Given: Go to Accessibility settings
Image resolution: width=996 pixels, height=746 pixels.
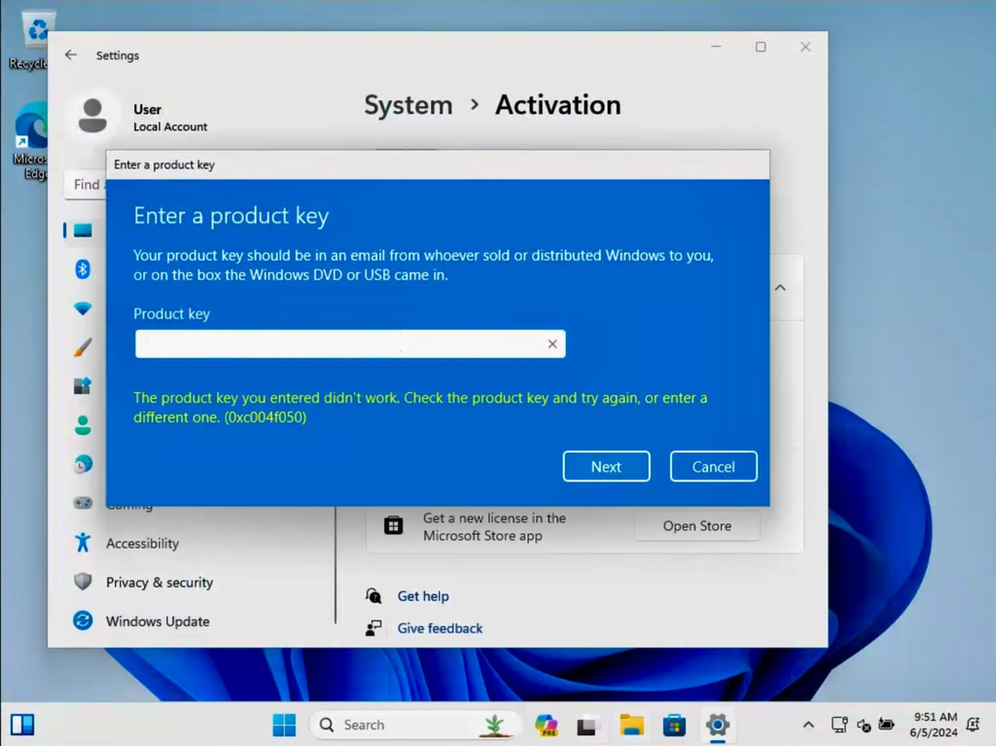Looking at the screenshot, I should pyautogui.click(x=142, y=543).
